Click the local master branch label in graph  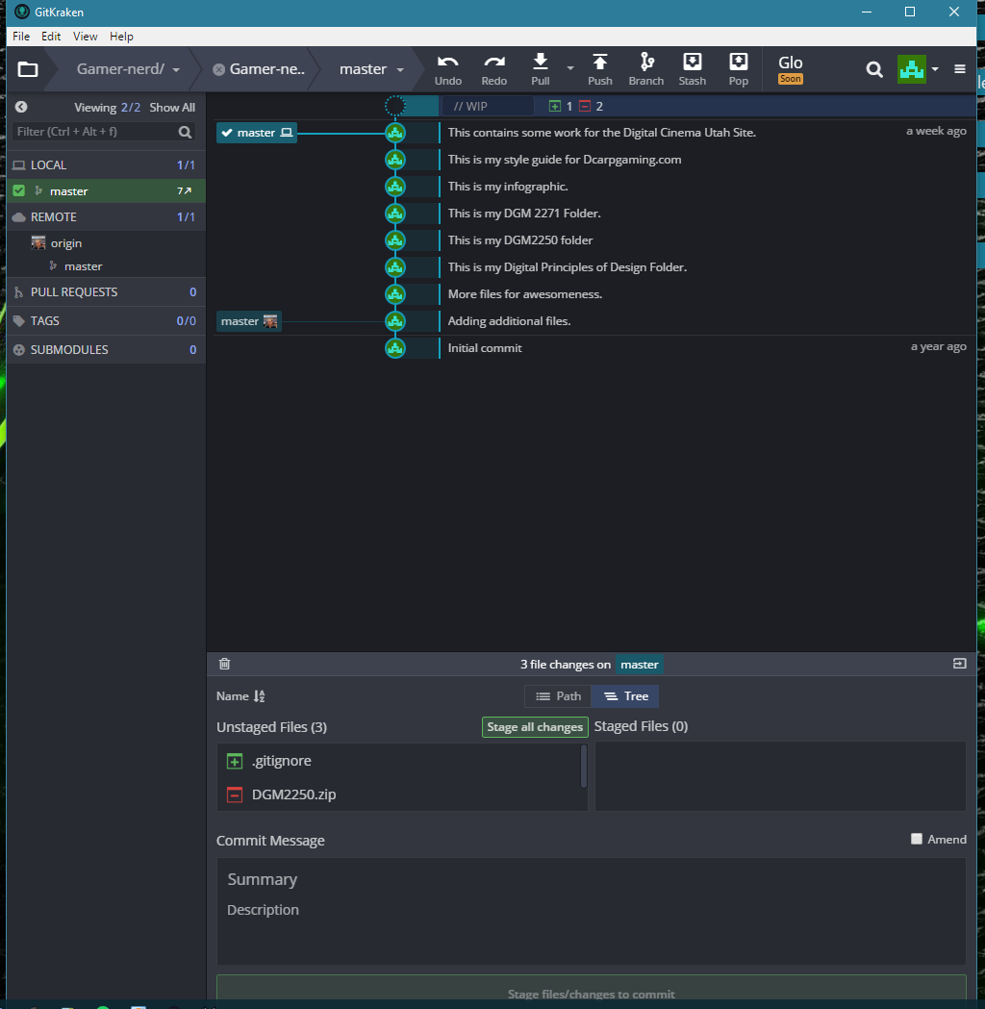pos(257,133)
